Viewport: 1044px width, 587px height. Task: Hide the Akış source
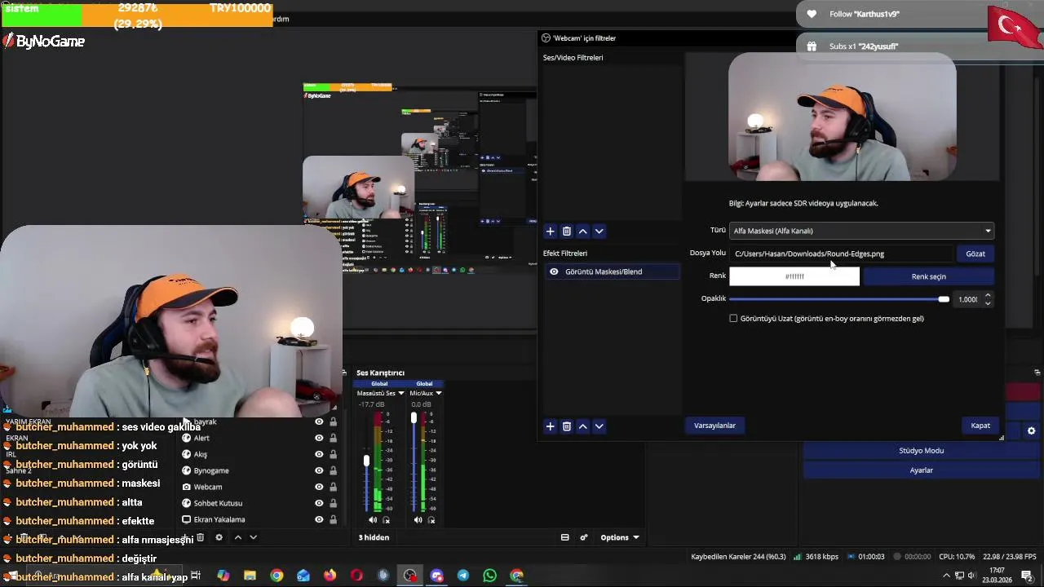coord(319,454)
